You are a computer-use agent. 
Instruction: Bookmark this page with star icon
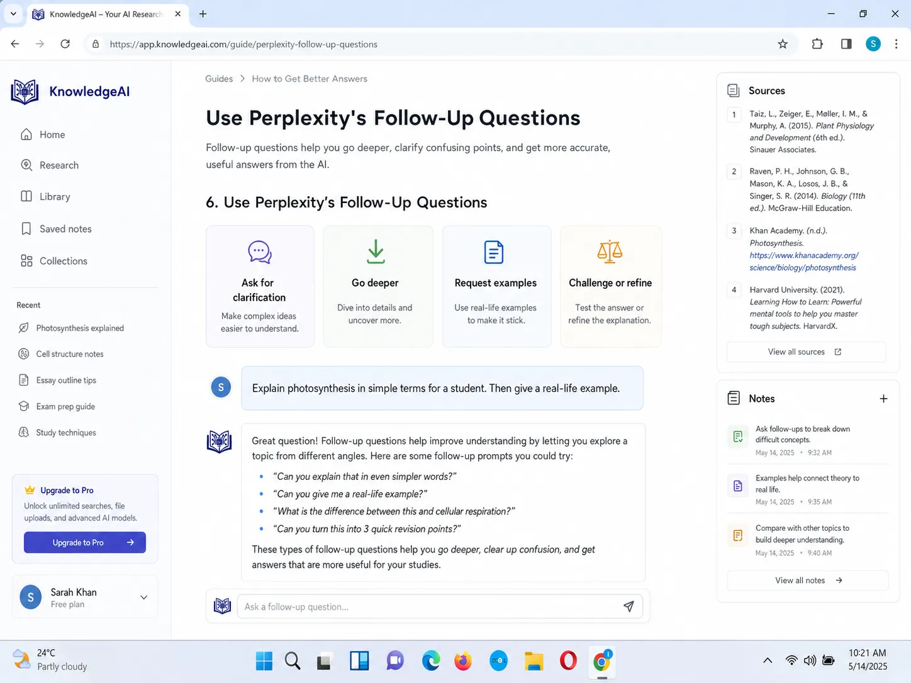point(783,44)
